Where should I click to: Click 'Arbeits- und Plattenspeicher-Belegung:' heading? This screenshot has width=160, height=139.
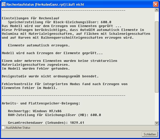(41, 103)
